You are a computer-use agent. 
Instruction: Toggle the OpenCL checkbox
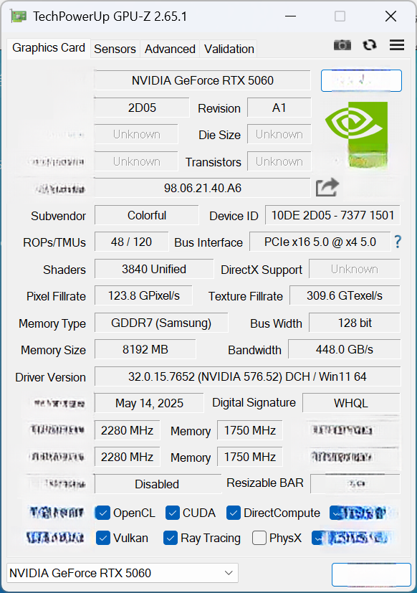(x=103, y=513)
